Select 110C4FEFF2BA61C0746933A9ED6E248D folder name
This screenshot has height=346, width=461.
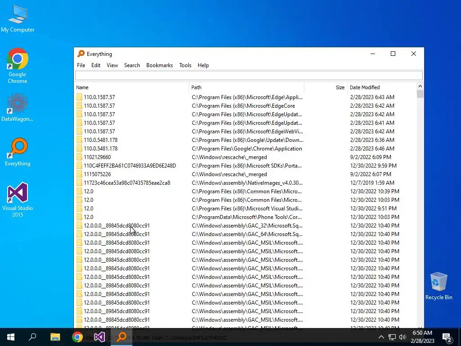(130, 166)
